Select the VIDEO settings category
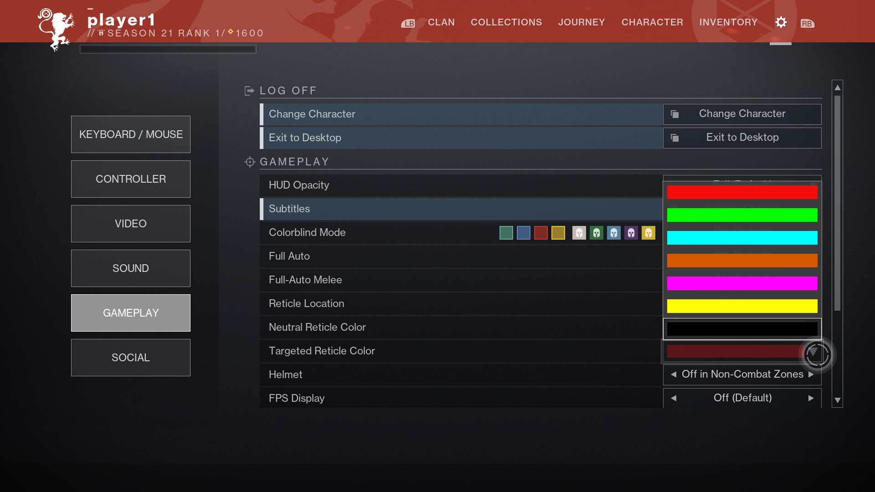This screenshot has width=875, height=492. 130,224
